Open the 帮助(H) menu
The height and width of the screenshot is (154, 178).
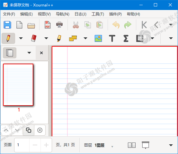point(133,14)
